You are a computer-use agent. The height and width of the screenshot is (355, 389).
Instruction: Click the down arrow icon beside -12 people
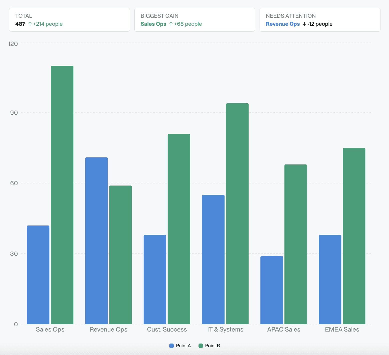click(304, 24)
